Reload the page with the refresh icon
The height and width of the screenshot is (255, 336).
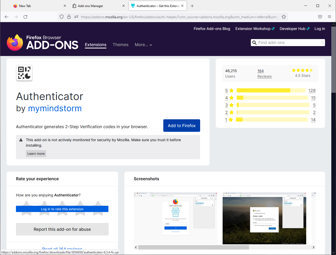tap(25, 17)
